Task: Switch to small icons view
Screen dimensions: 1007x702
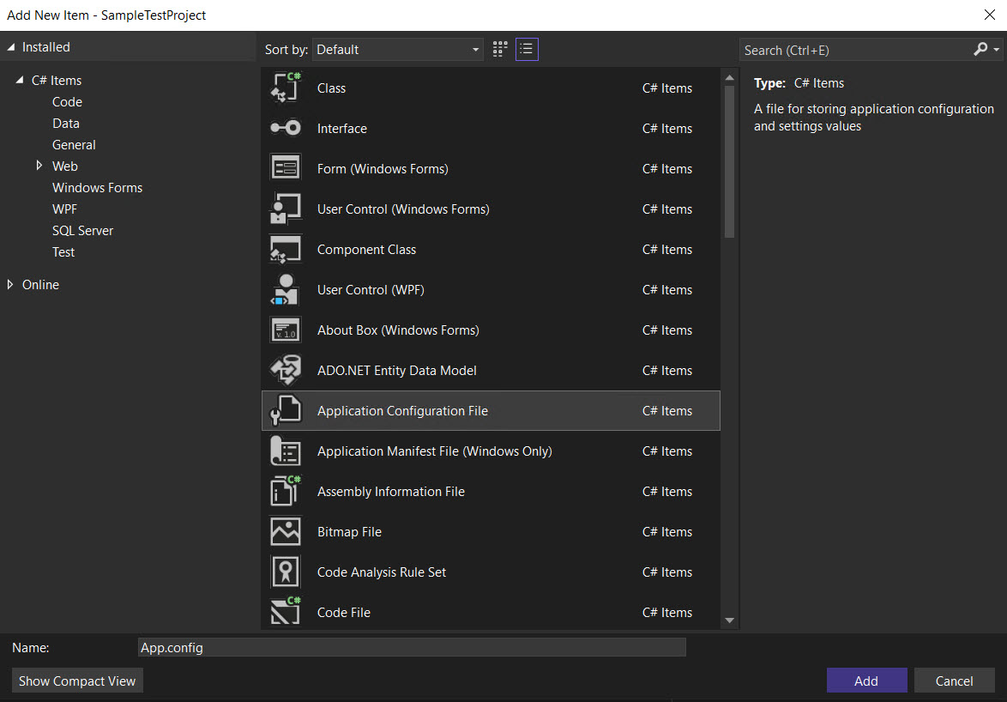Action: click(x=527, y=49)
